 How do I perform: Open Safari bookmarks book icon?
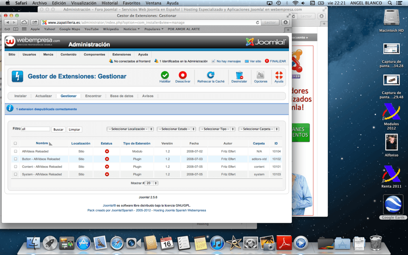[x=16, y=29]
